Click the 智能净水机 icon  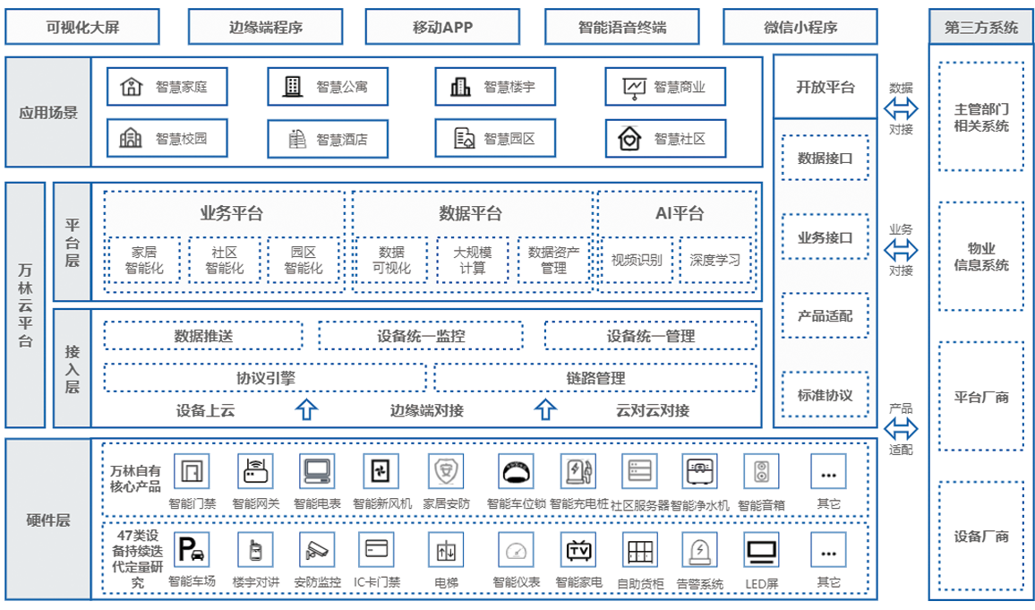[x=699, y=472]
